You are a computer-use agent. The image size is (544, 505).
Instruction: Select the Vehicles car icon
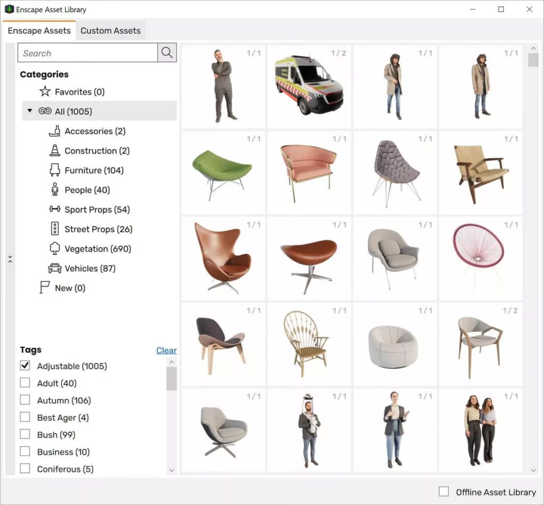point(55,269)
